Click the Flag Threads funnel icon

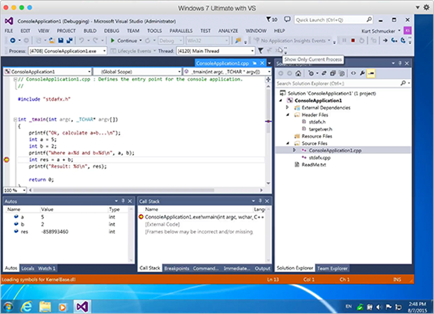click(260, 50)
